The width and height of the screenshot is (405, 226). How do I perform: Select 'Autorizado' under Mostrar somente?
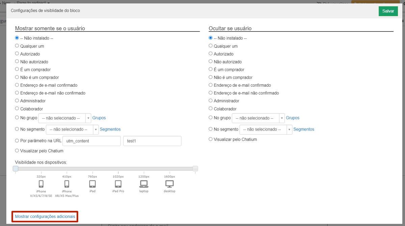(17, 54)
